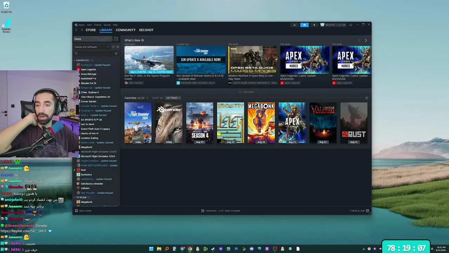Open the Microsoft Flight Simulator 2024 cover
This screenshot has width=449, height=253.
pyautogui.click(x=138, y=123)
